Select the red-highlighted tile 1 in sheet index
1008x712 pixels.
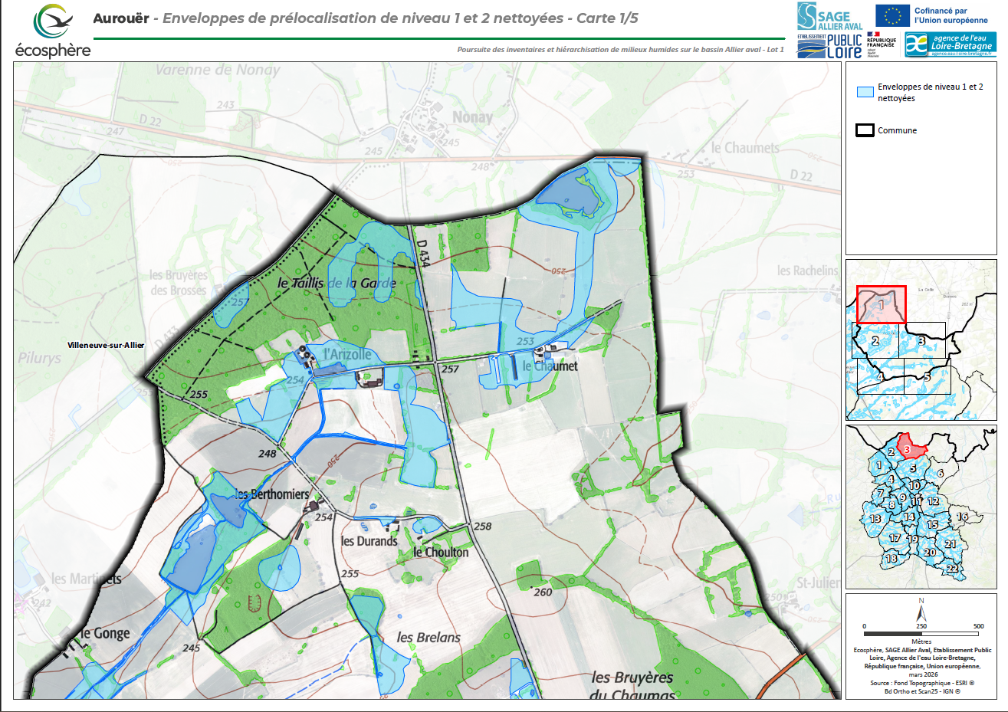point(881,304)
